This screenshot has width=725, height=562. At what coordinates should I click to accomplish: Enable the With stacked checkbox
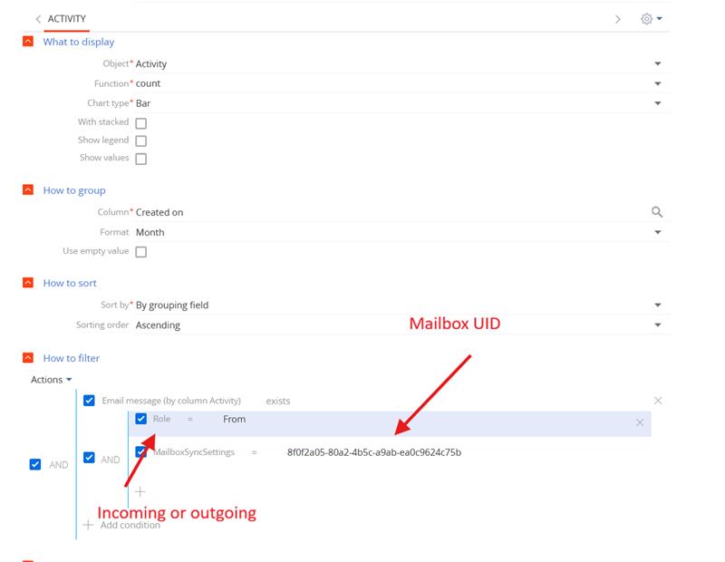tap(140, 123)
